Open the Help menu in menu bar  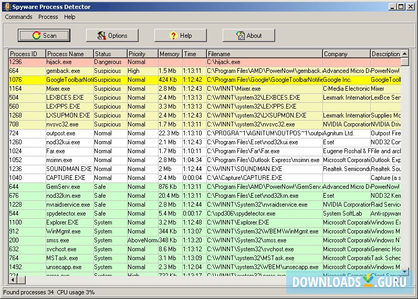click(70, 17)
